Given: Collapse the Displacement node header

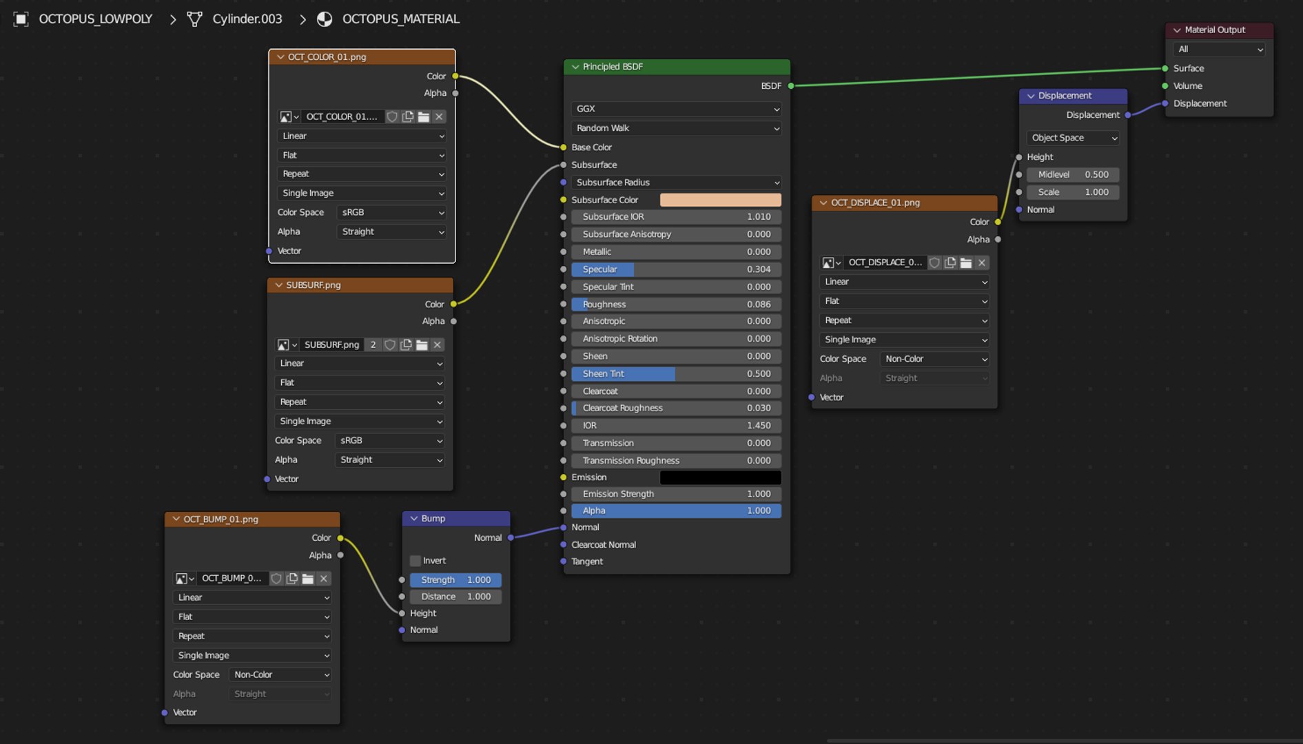Looking at the screenshot, I should (x=1031, y=96).
